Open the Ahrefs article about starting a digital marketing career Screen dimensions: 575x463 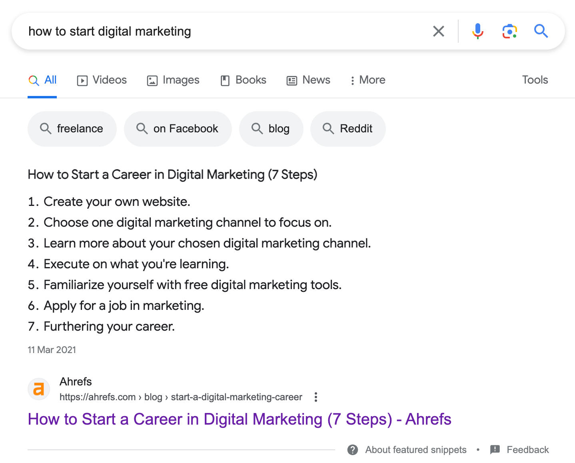239,419
